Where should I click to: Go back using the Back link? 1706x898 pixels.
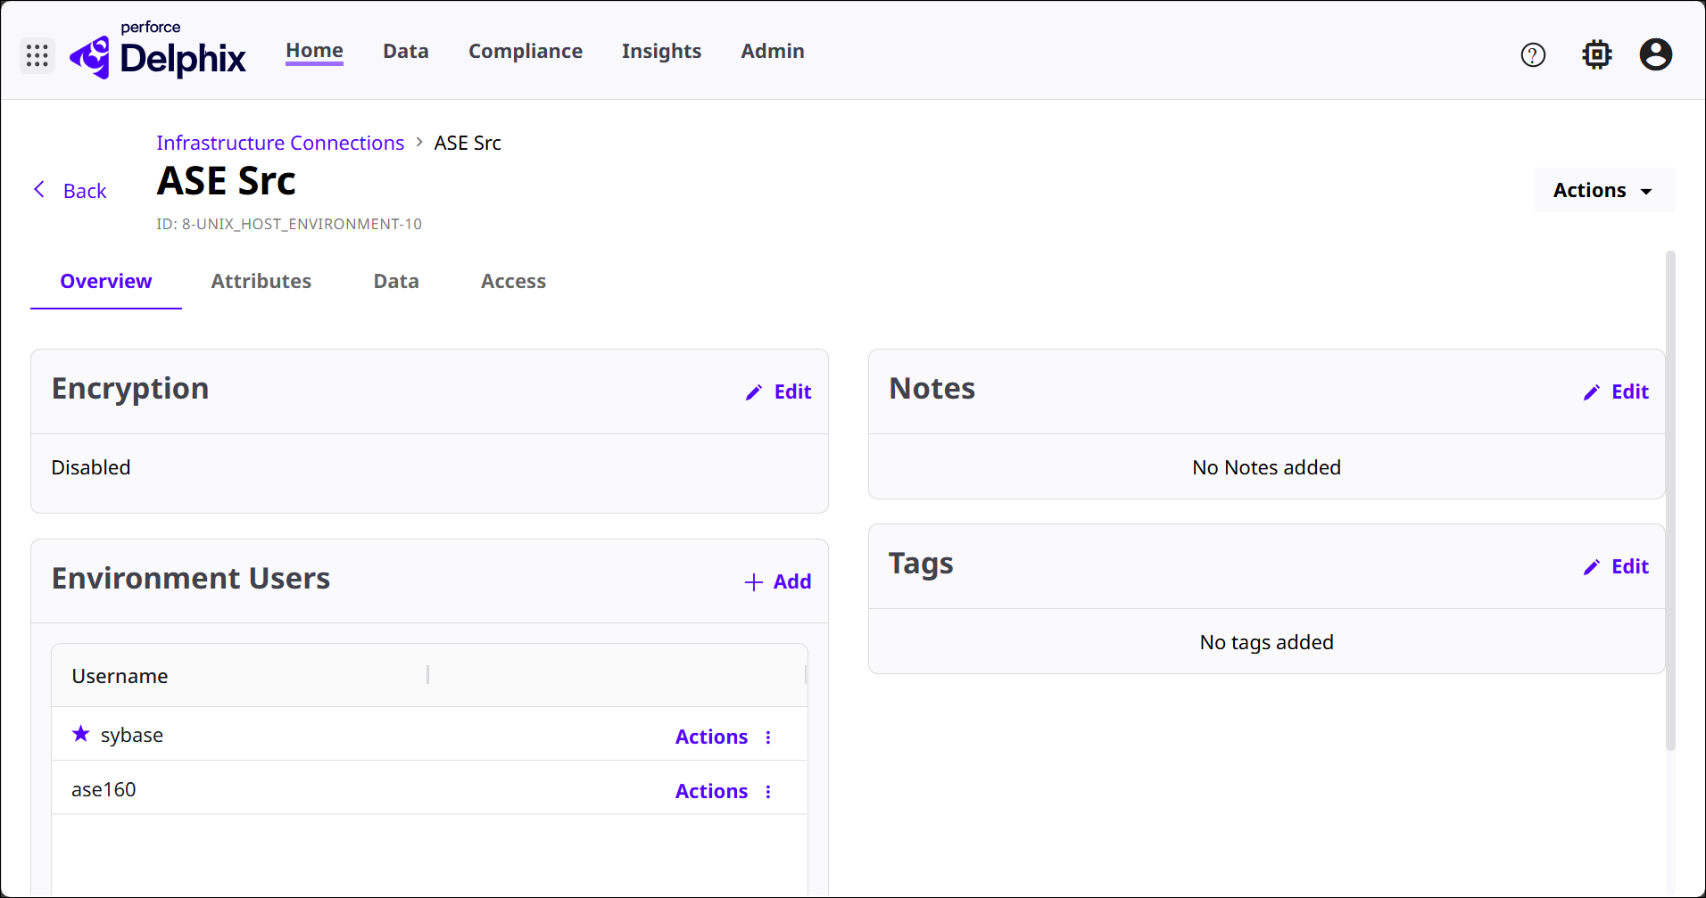tap(71, 191)
